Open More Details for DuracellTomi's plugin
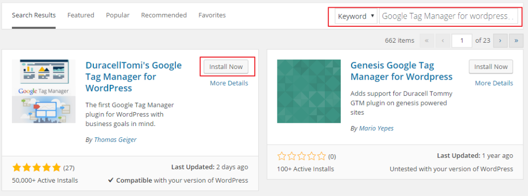Viewport: 528px width, 196px height. click(229, 83)
